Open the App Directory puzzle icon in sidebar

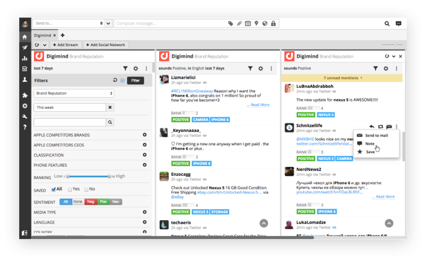click(x=25, y=95)
